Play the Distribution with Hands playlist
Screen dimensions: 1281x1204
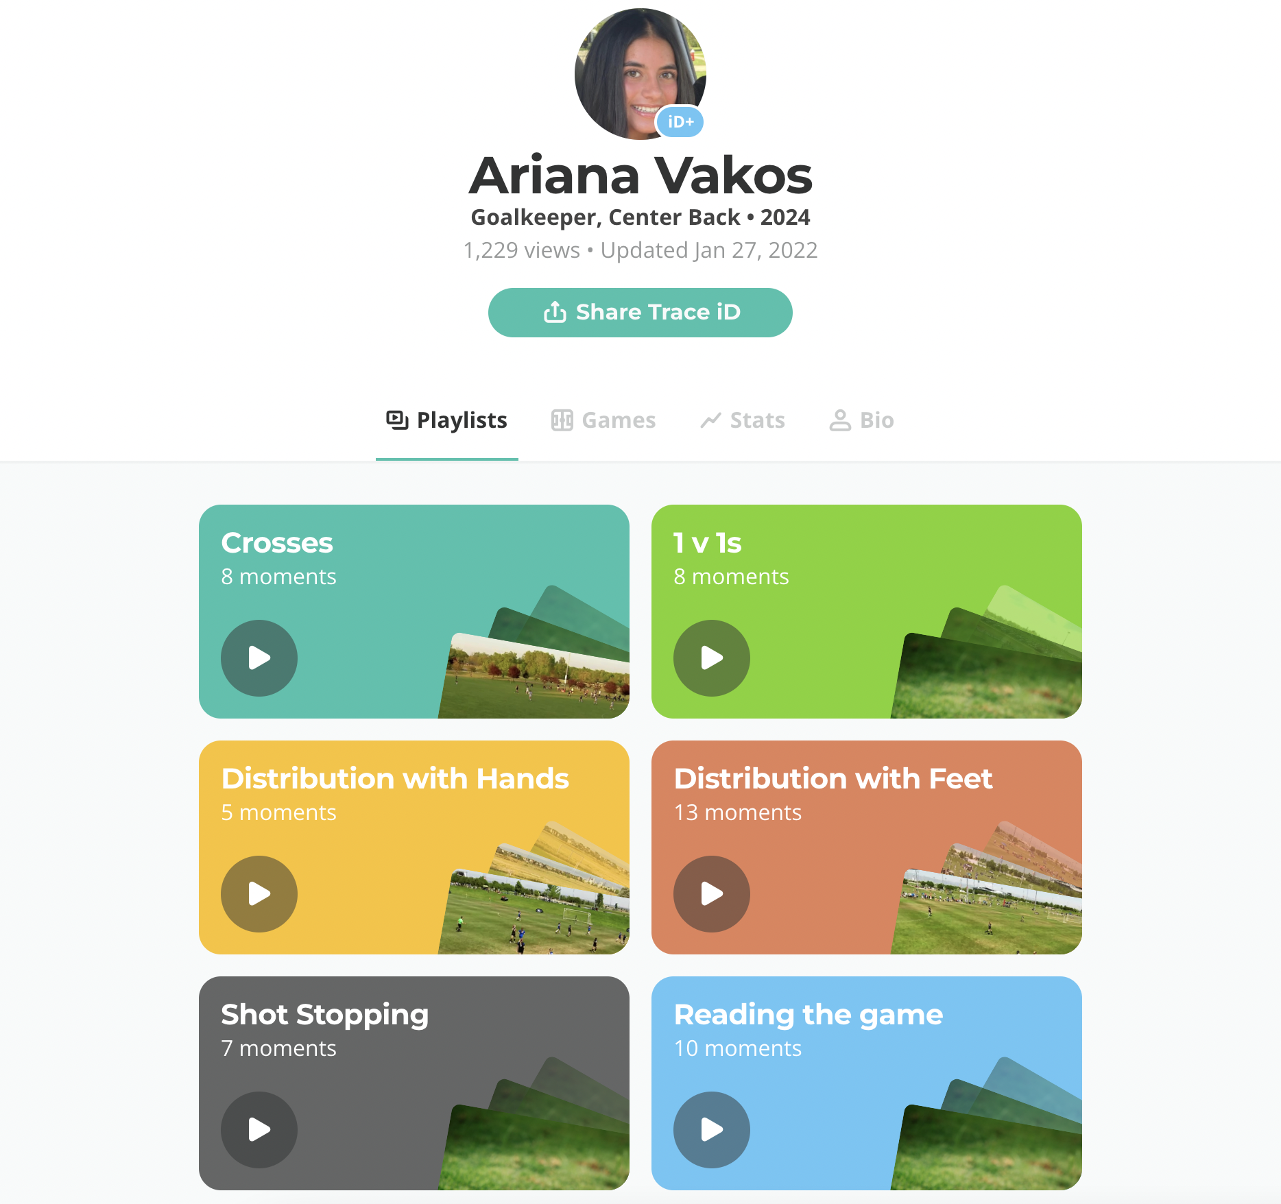pyautogui.click(x=259, y=894)
